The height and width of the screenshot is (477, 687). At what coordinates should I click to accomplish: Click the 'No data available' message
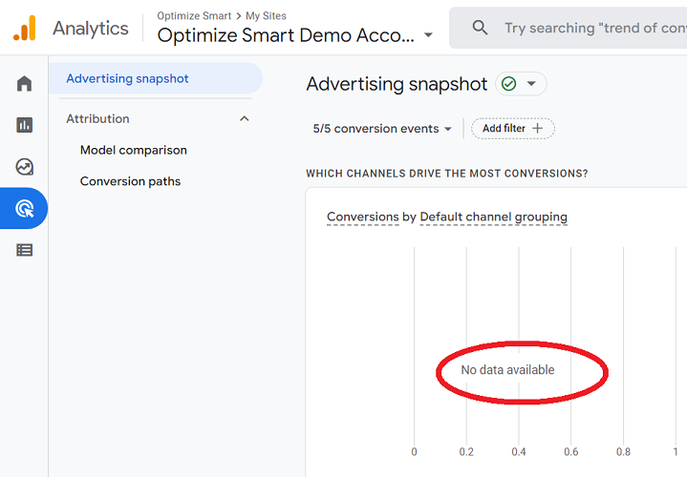click(507, 370)
